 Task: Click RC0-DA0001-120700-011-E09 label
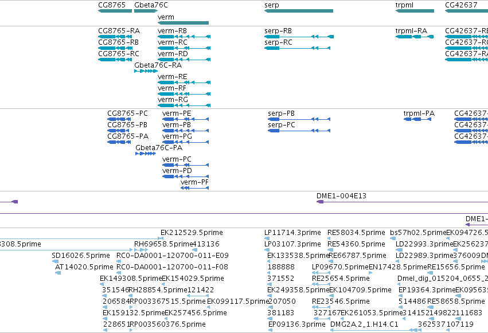point(173,256)
